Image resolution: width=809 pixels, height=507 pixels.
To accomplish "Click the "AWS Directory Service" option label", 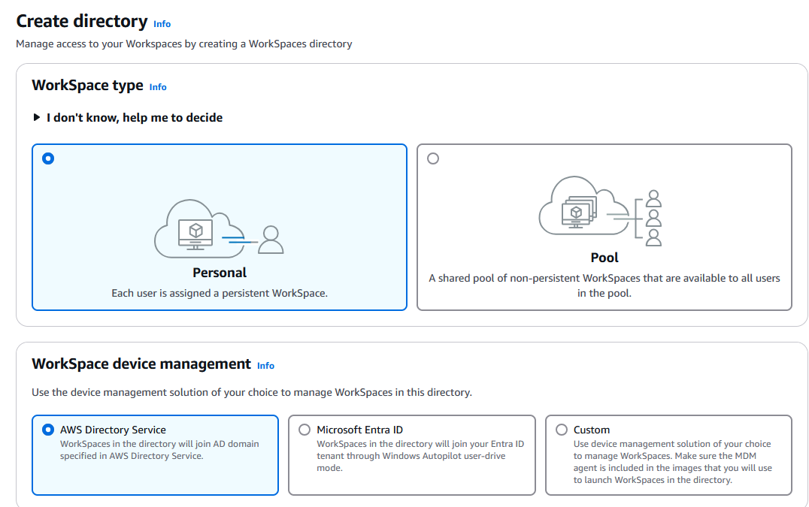I will (x=113, y=430).
